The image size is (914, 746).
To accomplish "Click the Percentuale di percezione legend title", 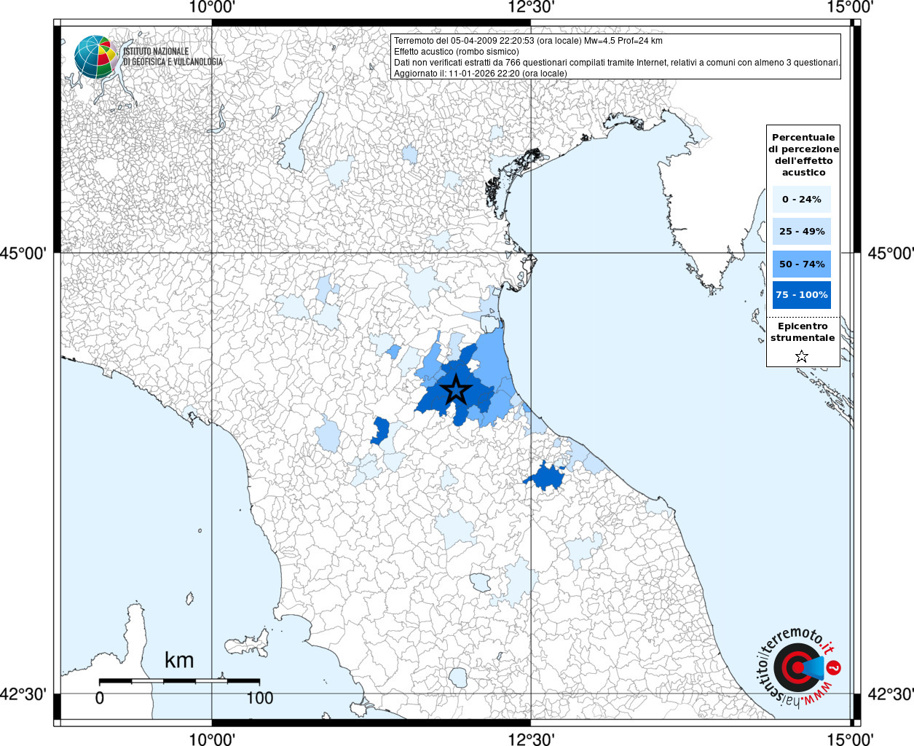I will pyautogui.click(x=803, y=154).
